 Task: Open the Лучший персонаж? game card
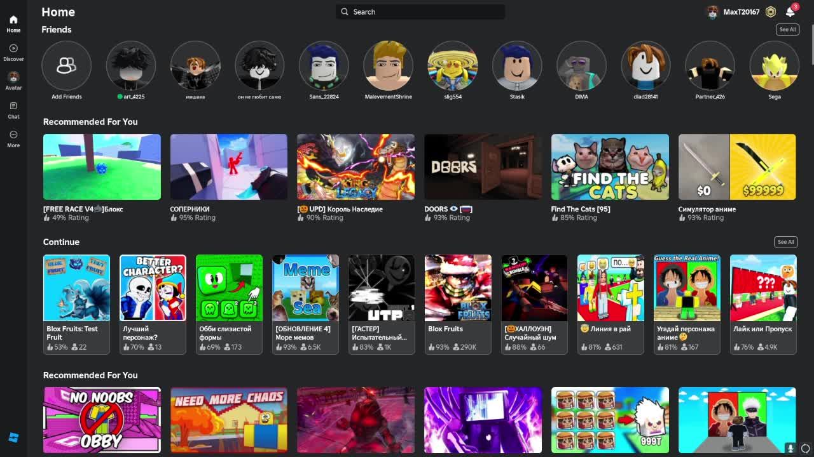(x=153, y=304)
